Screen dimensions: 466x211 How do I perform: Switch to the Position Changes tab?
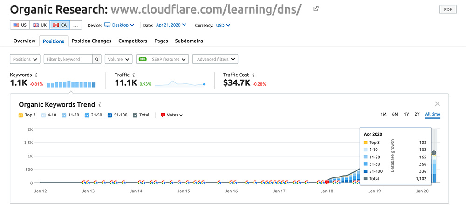coord(91,41)
